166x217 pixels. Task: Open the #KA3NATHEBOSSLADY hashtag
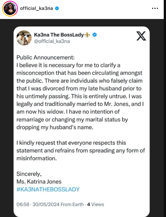pyautogui.click(x=48, y=189)
